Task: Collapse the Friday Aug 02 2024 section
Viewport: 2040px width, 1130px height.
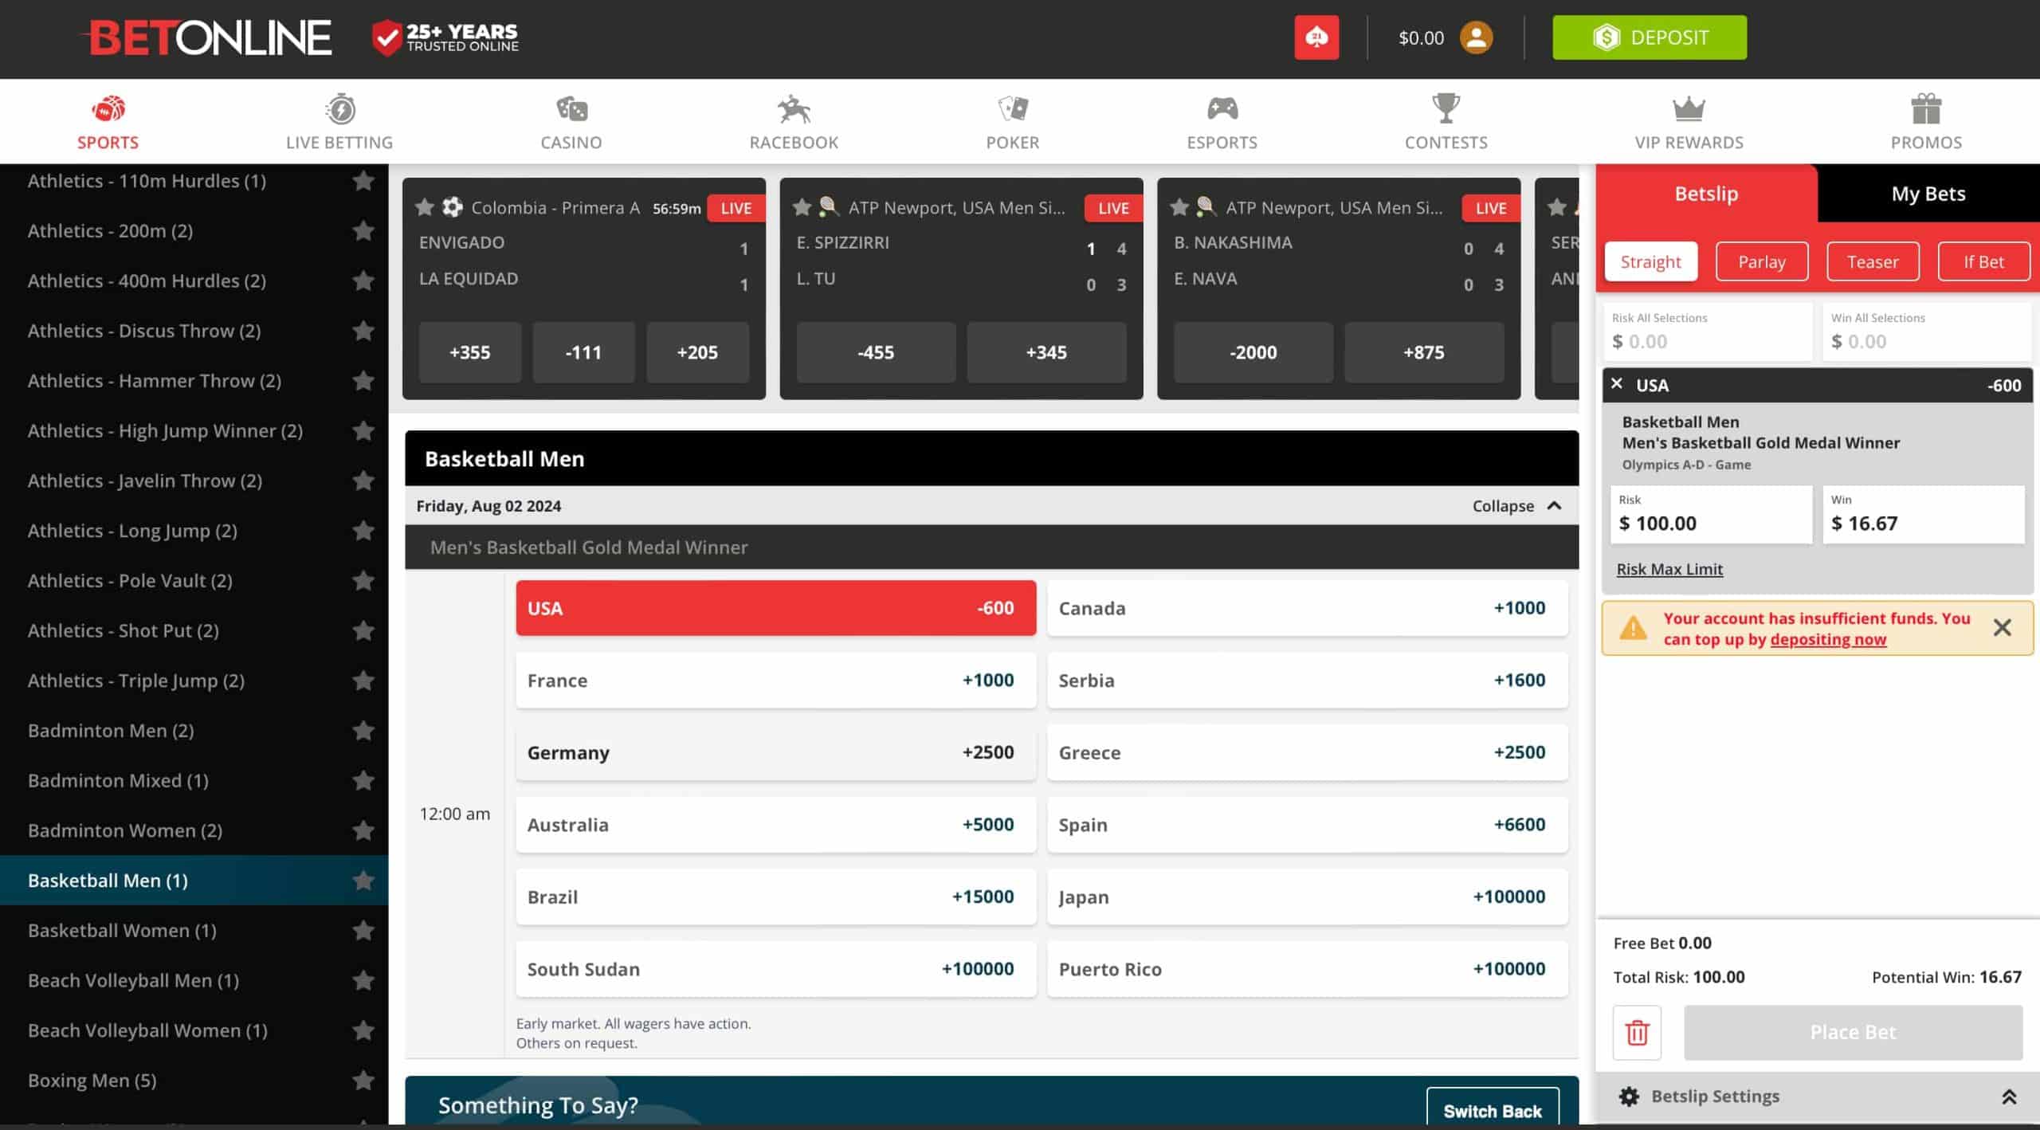Action: 1516,506
